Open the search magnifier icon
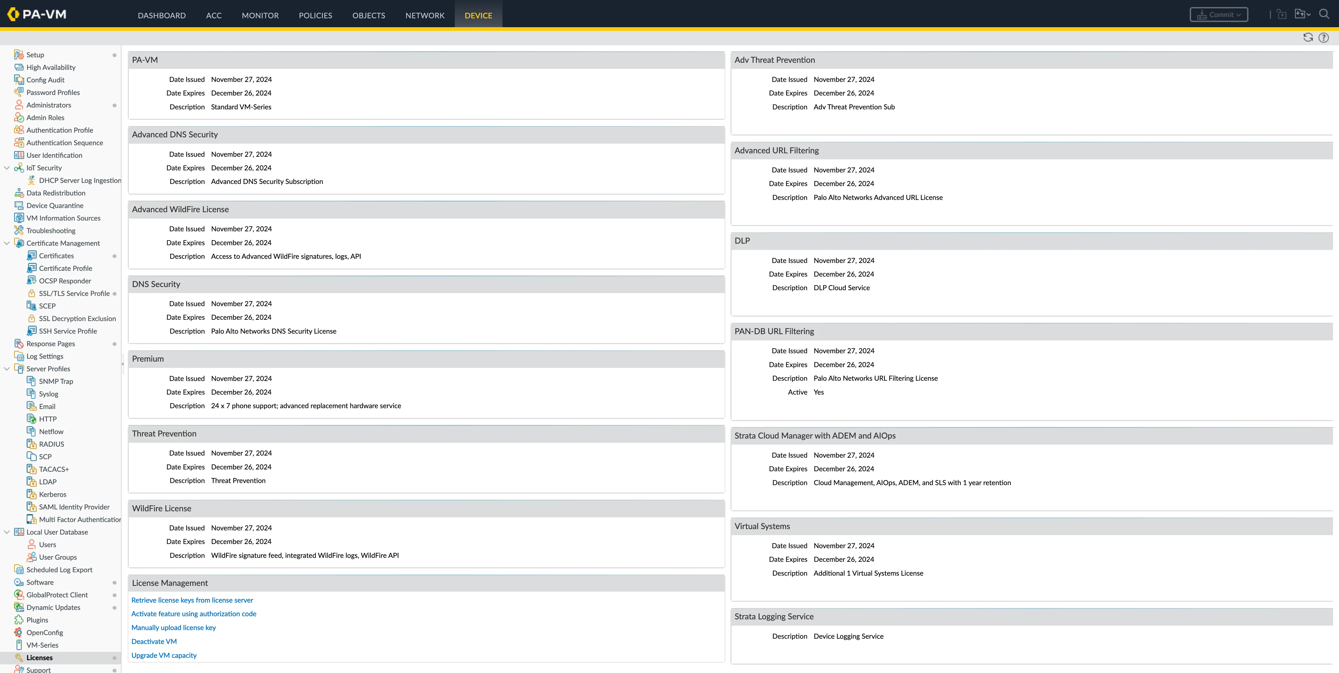 click(x=1324, y=14)
